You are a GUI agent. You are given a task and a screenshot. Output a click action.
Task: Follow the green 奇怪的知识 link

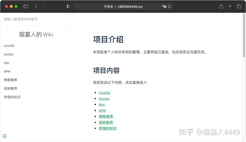pos(108,128)
